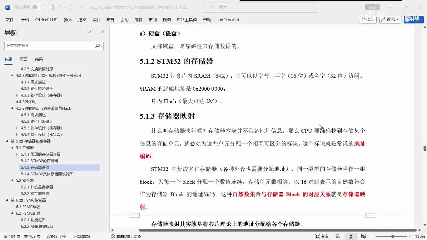427x240 pixels.
Task: Collapse the 5.2 寄存器 heading
Action: click(x=12, y=181)
